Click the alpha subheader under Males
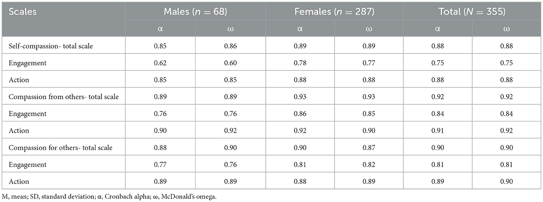The width and height of the screenshot is (543, 202). (x=160, y=29)
